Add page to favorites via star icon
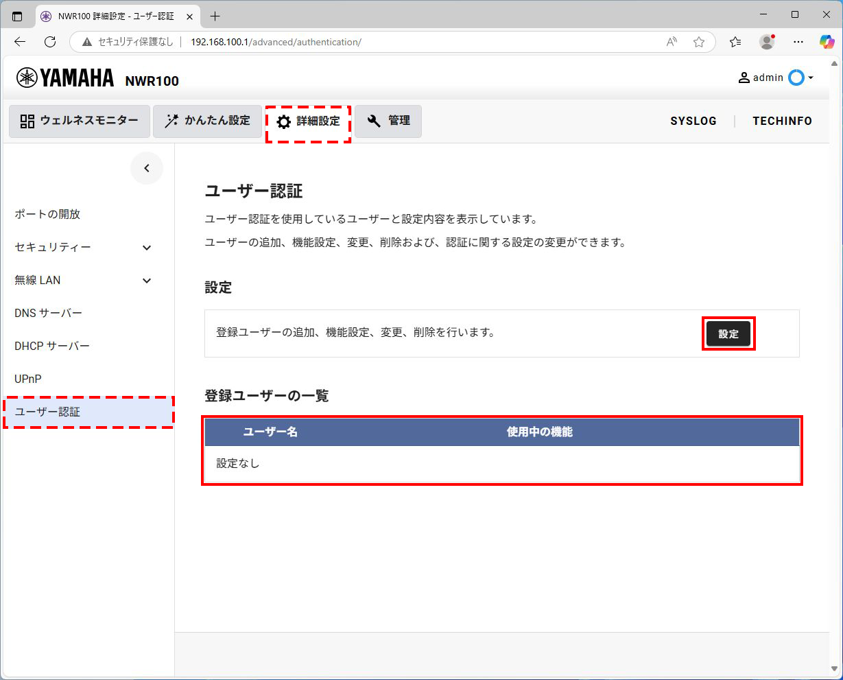 click(x=699, y=42)
